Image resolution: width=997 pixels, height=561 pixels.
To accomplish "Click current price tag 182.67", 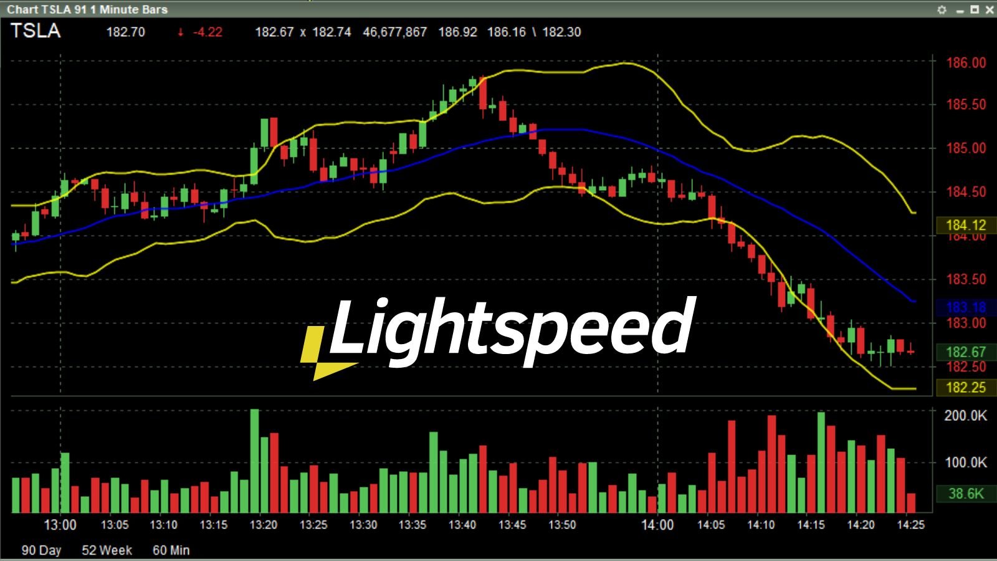I will pos(966,352).
